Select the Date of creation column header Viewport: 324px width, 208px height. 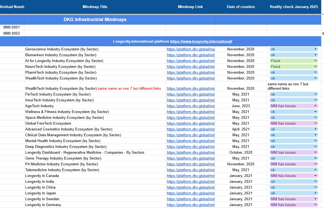[241, 7]
